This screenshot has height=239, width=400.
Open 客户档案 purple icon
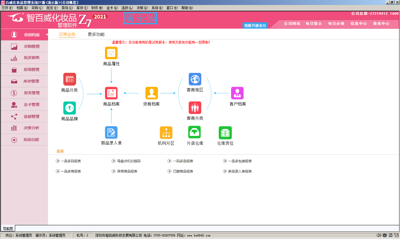pos(237,93)
